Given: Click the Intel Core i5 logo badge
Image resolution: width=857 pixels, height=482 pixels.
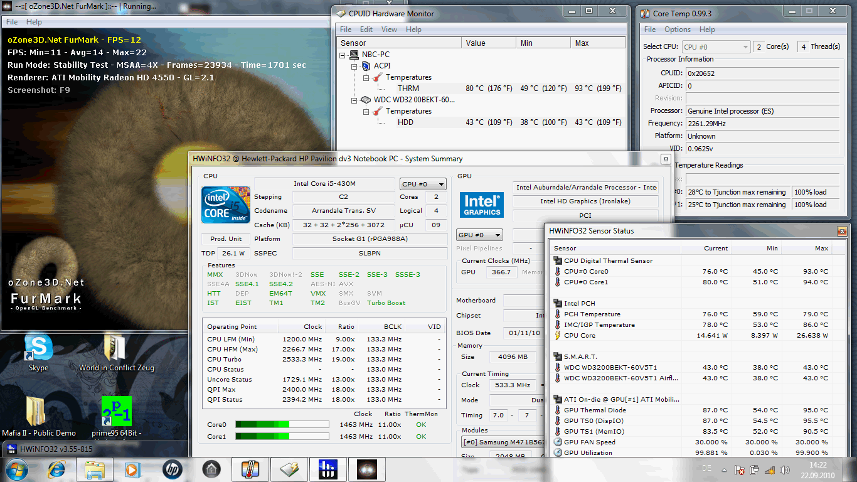Looking at the screenshot, I should 225,205.
